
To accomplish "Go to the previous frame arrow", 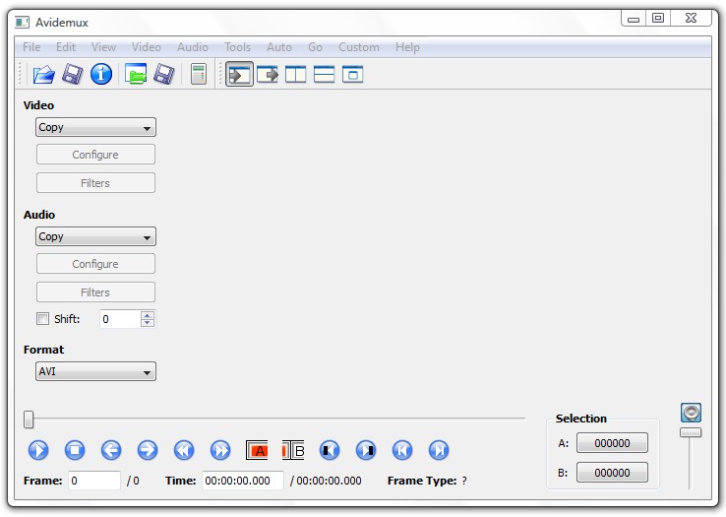I will 111,450.
